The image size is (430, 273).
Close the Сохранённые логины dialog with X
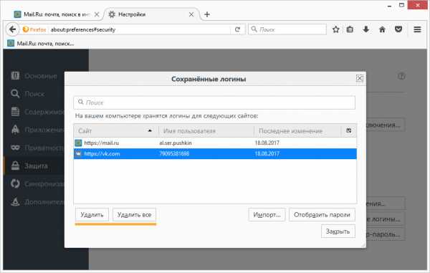coord(360,78)
